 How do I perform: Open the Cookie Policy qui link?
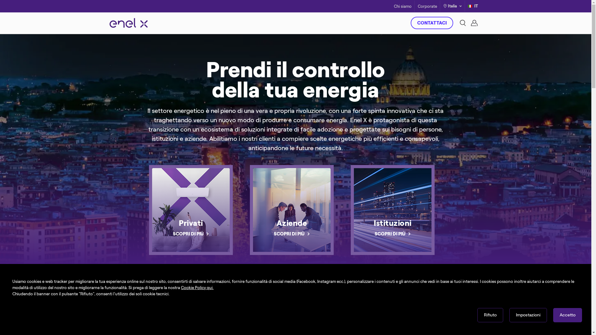click(x=197, y=288)
